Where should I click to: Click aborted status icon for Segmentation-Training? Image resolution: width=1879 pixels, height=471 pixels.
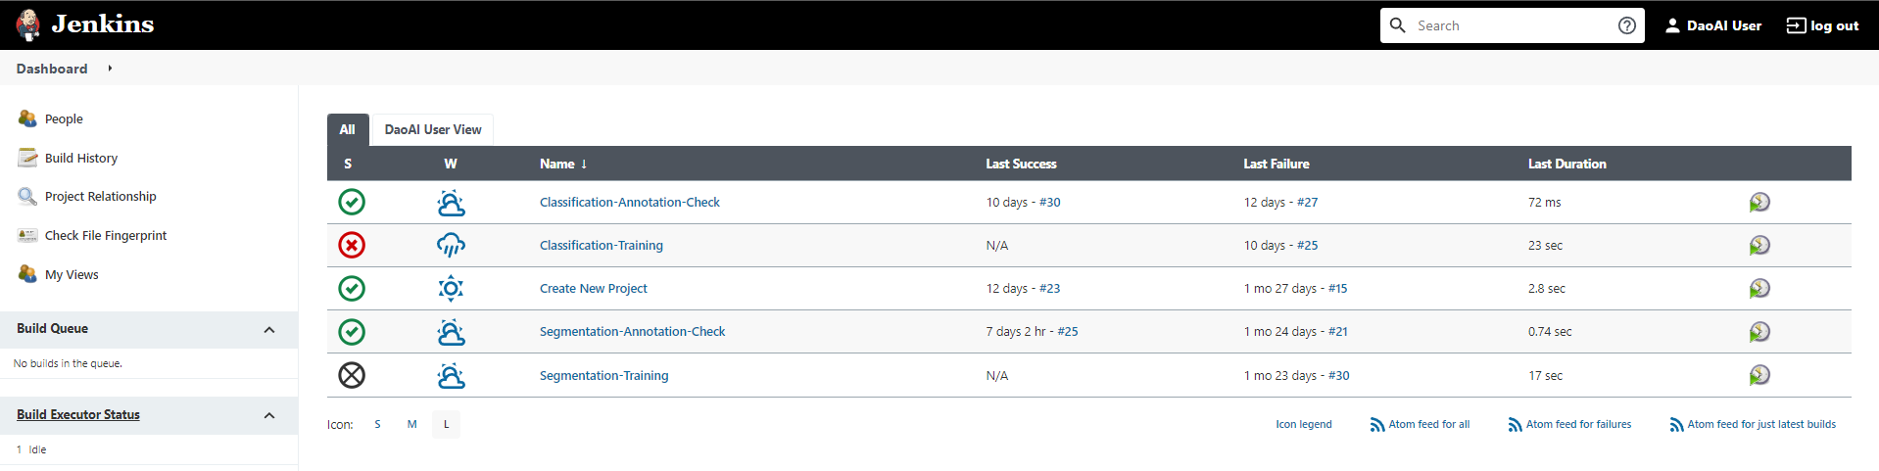(x=352, y=375)
